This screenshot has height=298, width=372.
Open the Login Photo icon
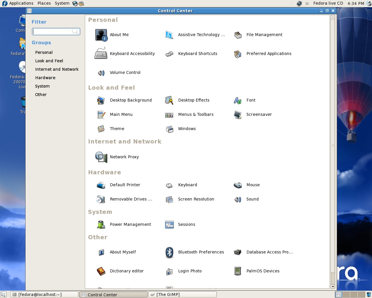tap(169, 271)
